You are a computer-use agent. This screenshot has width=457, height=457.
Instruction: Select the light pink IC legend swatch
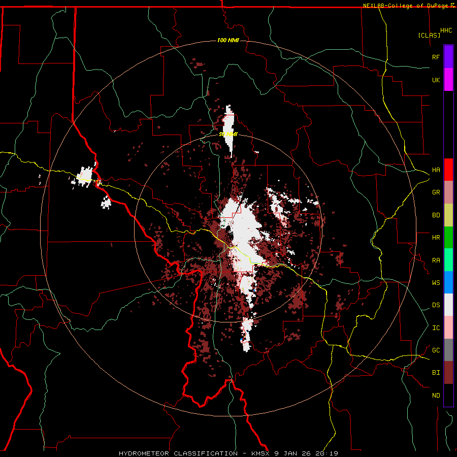point(448,328)
